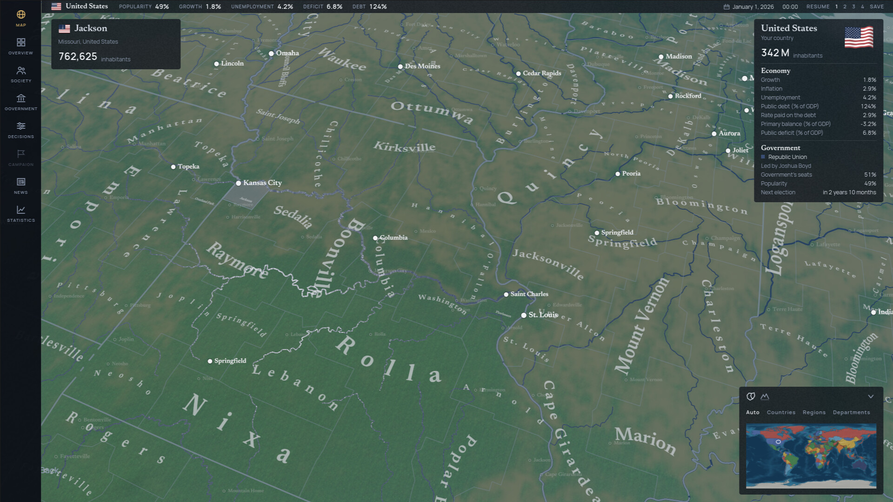
Task: Click the large US flag in country panel
Action: click(x=859, y=37)
